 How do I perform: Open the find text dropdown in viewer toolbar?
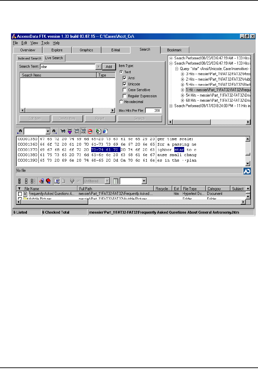point(48,131)
